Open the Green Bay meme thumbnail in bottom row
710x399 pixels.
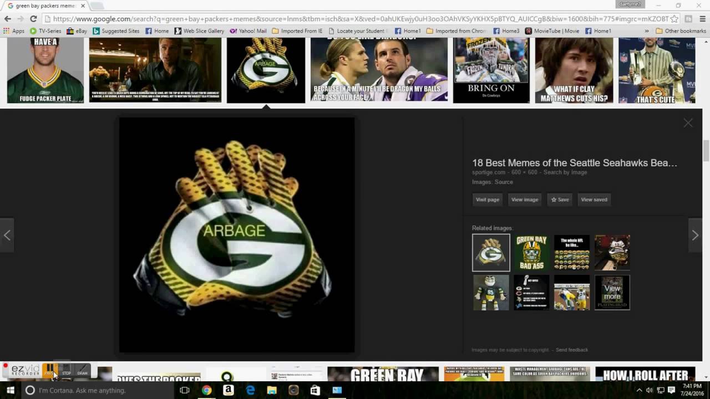click(x=383, y=374)
